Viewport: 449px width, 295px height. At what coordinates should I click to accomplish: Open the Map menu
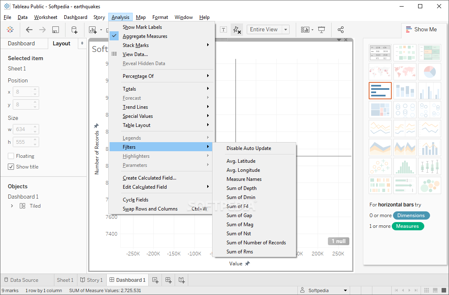click(140, 17)
